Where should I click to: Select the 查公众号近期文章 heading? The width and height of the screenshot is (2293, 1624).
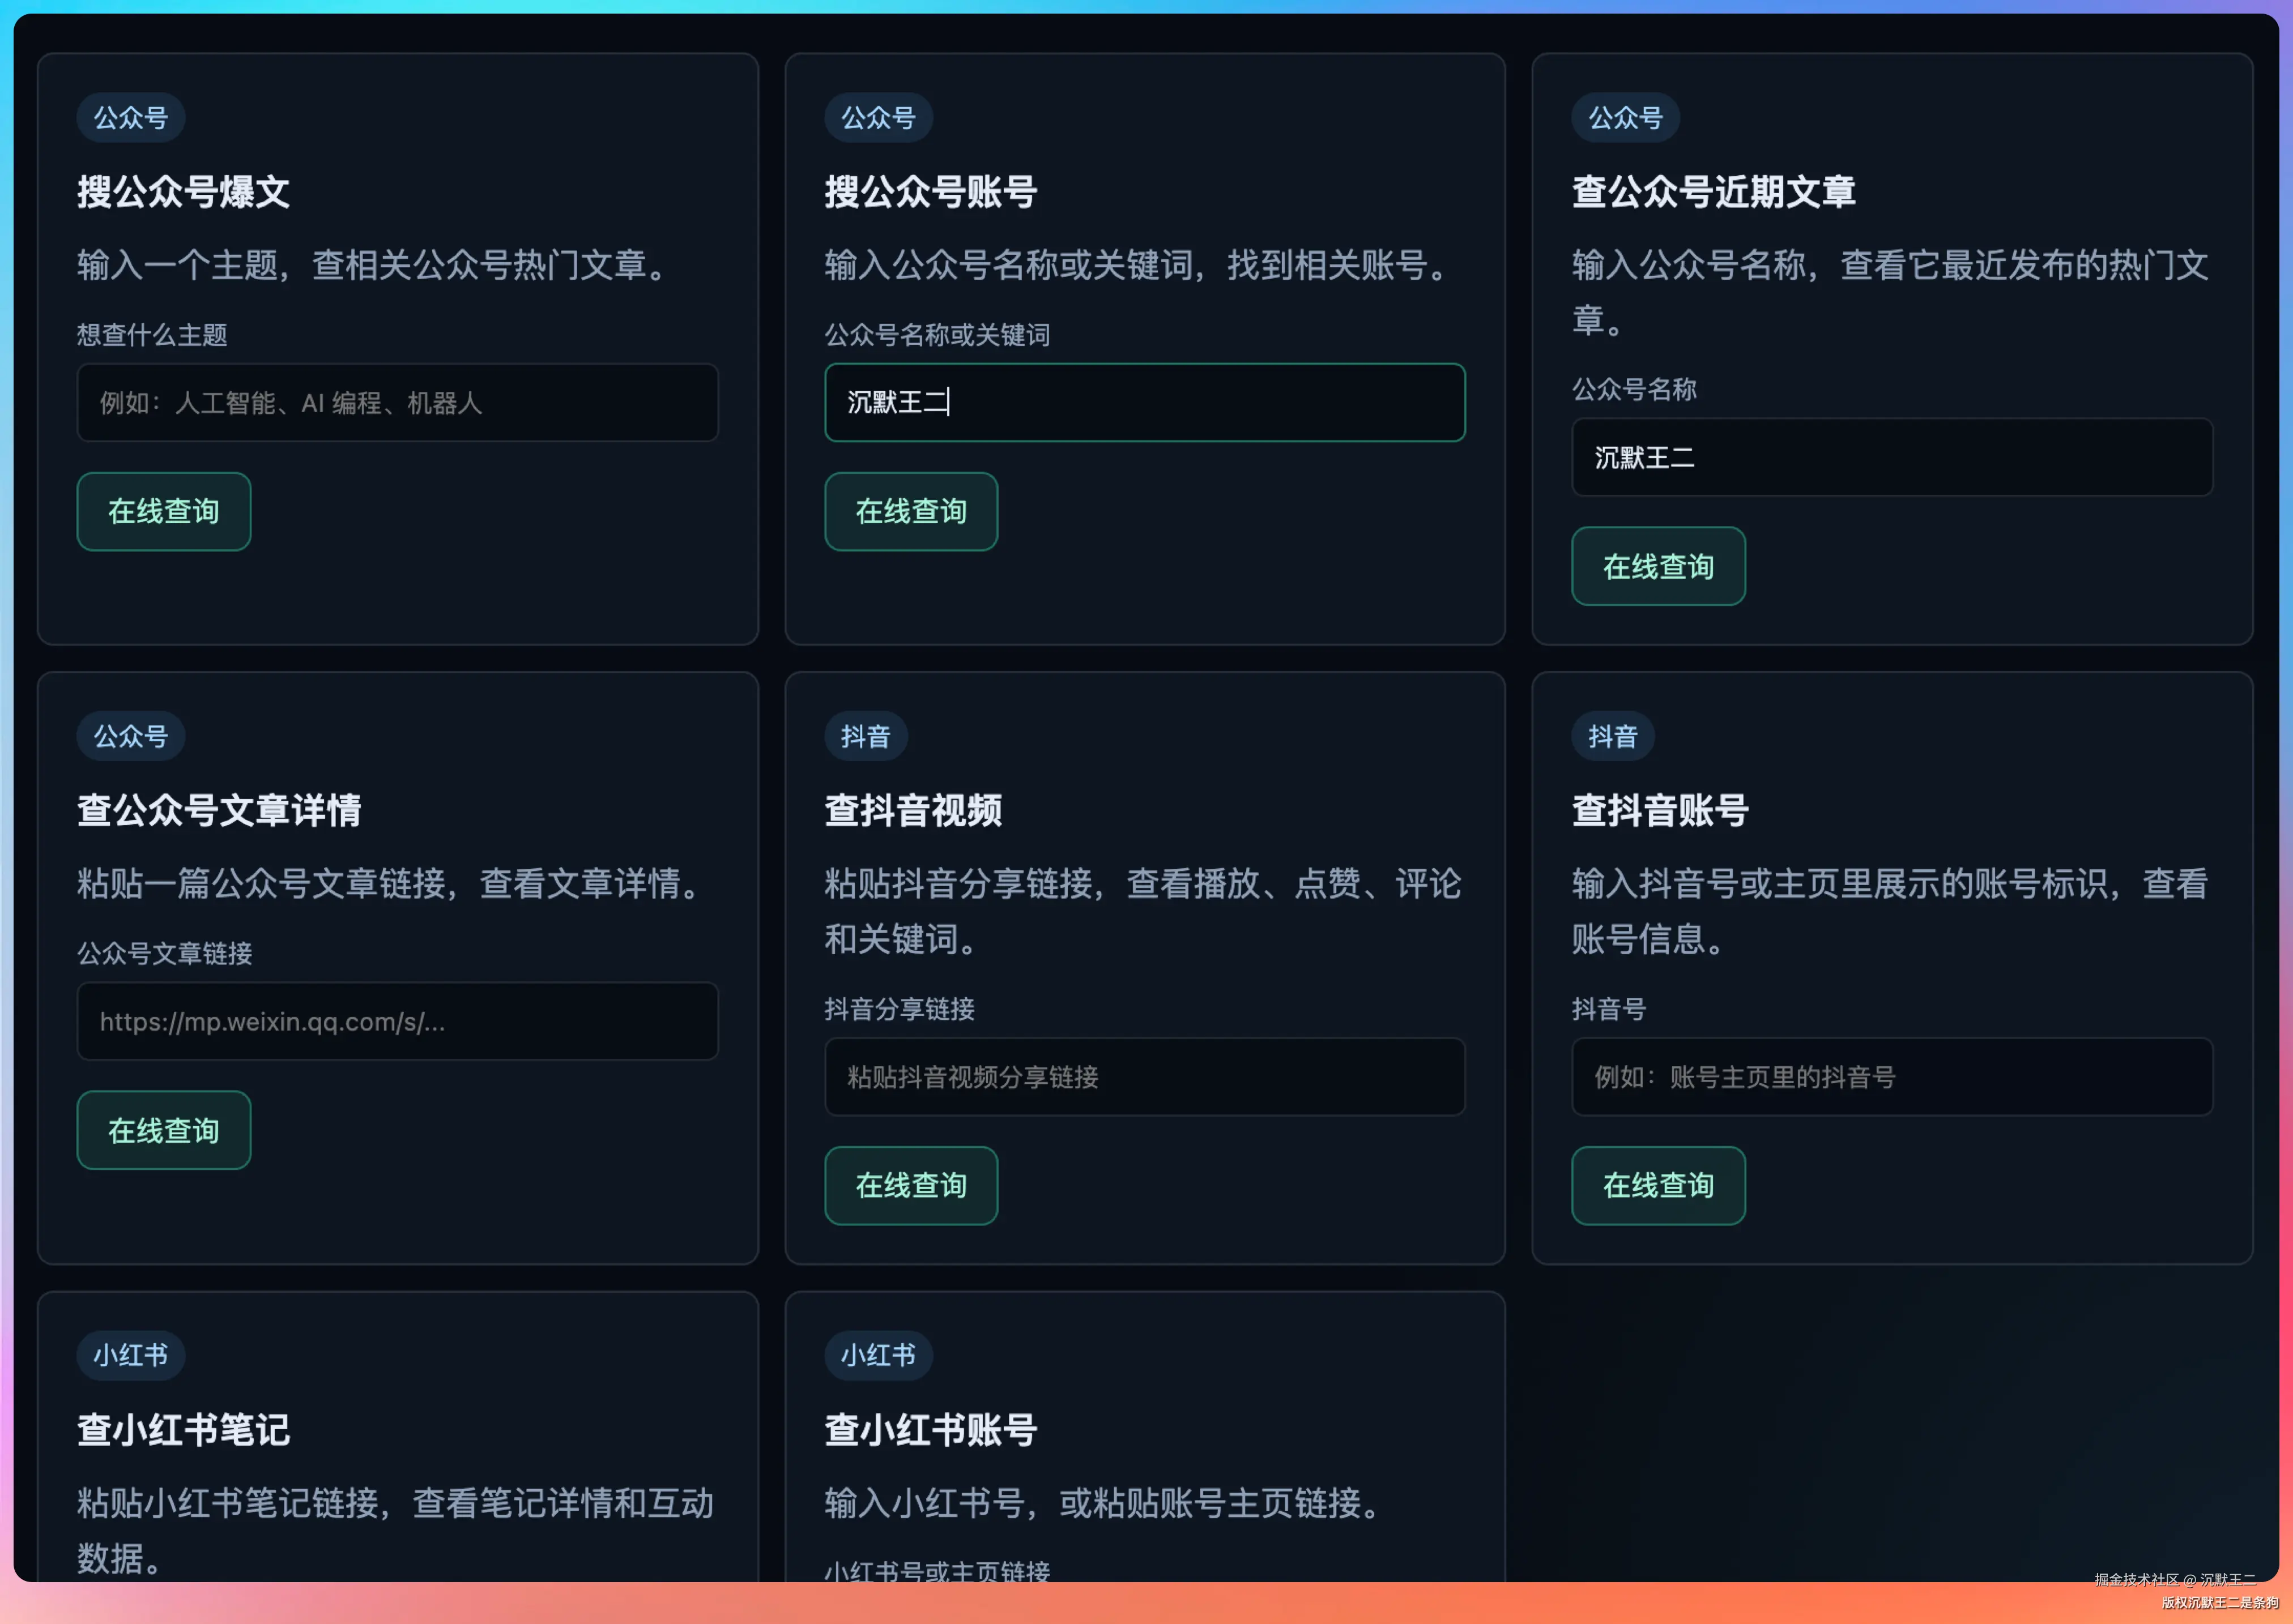1714,192
